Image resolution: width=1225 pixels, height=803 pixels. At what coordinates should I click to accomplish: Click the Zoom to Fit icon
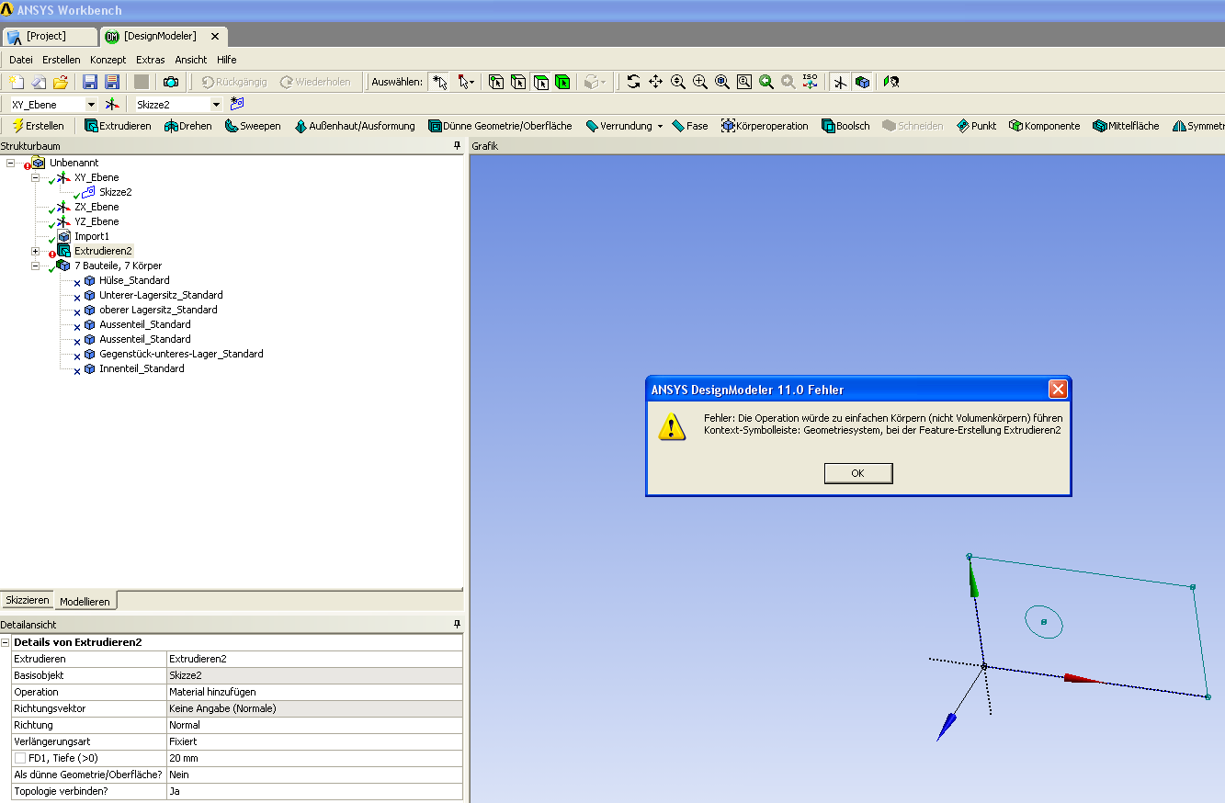click(x=722, y=82)
